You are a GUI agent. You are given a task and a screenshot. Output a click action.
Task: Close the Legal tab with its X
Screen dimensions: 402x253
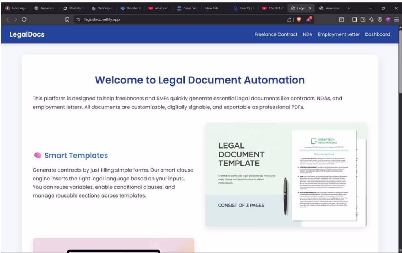click(310, 8)
